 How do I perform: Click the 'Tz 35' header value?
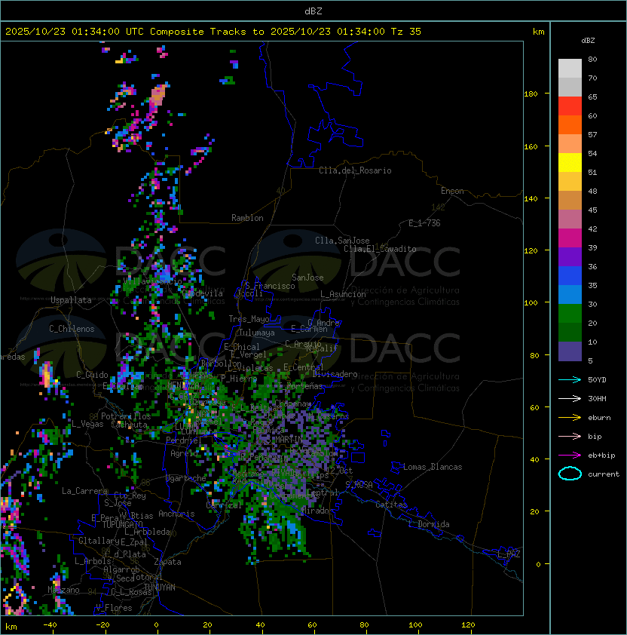[406, 31]
